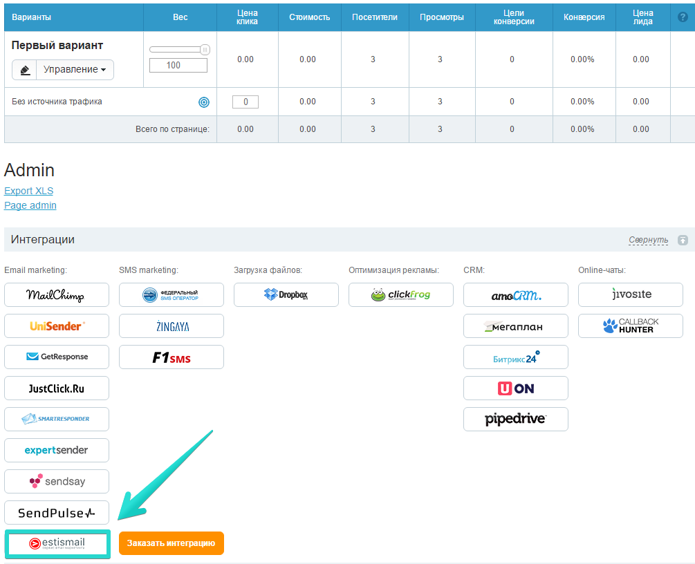Click the Заказать интеграцию button
The width and height of the screenshot is (695, 564).
click(x=172, y=543)
